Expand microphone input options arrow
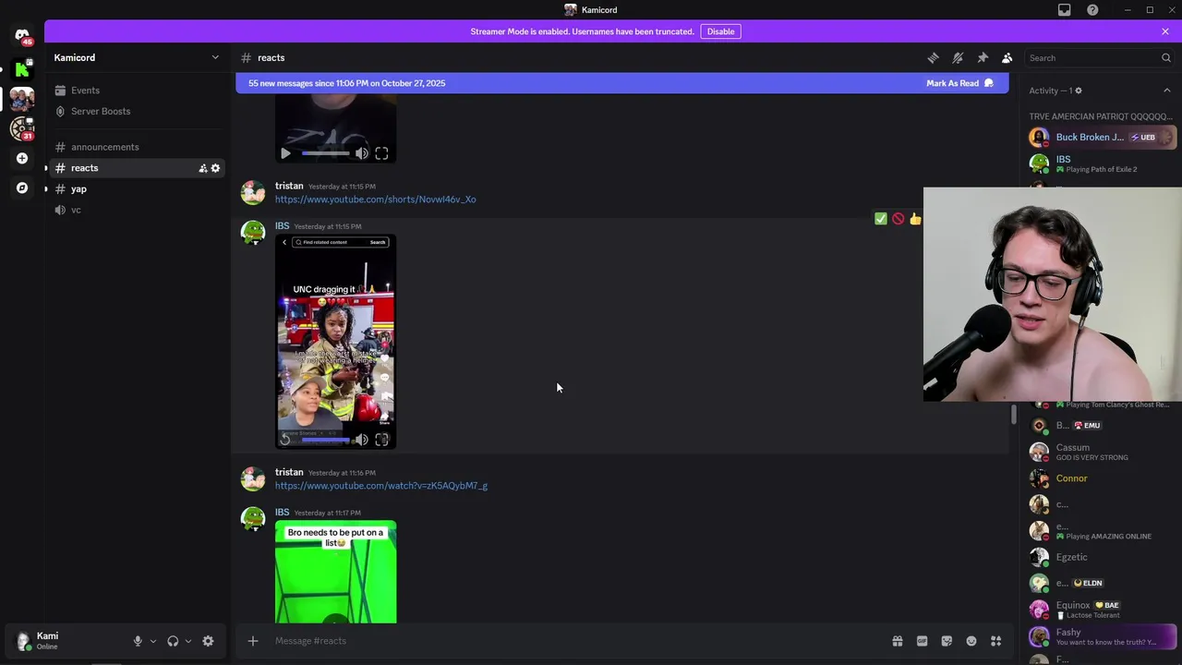1182x665 pixels. (x=152, y=641)
